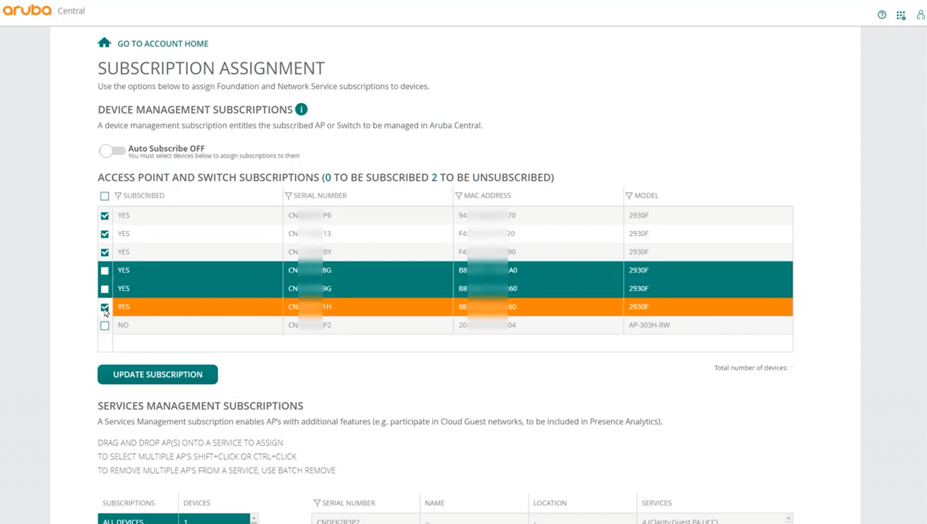Click the home icon beside Go To Account Home
Screen dimensions: 927x524
(104, 42)
